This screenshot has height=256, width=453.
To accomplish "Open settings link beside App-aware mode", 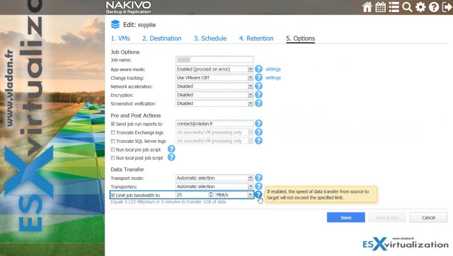I will click(273, 69).
